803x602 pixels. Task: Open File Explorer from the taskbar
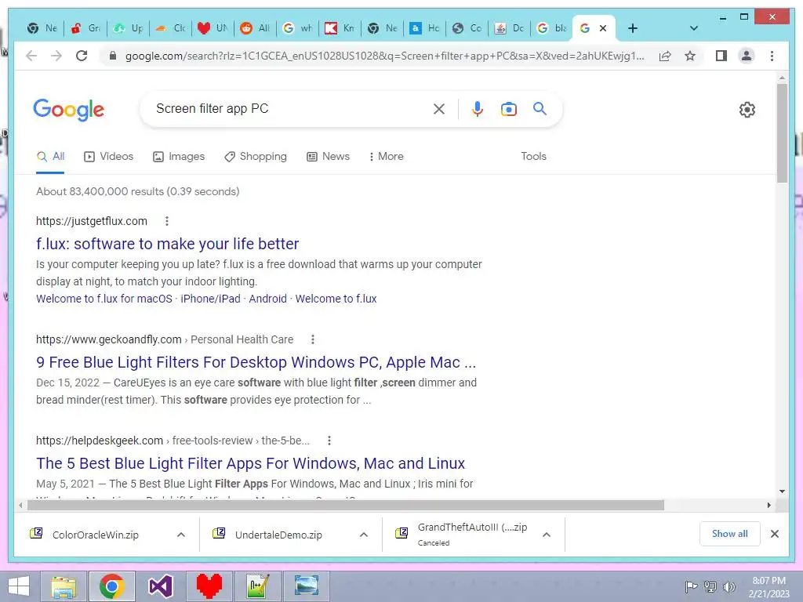[64, 586]
